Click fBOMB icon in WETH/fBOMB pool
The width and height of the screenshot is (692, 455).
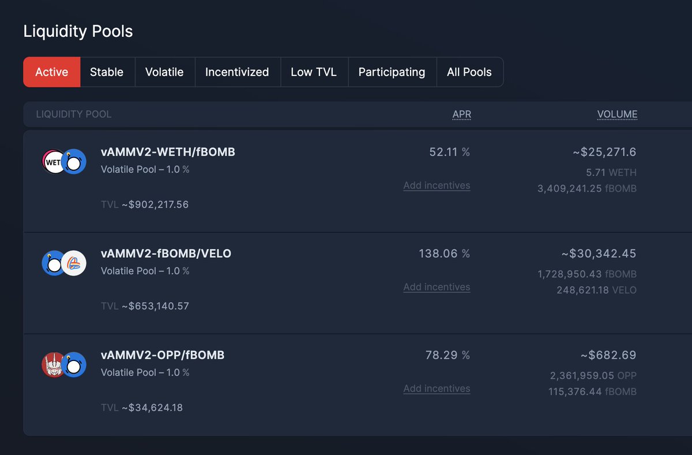[74, 162]
